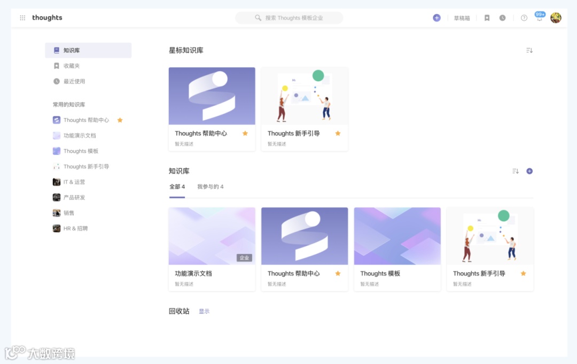Viewport: 577px width, 364px height.
Task: Switch to 全部 4 tab
Action: coord(177,187)
